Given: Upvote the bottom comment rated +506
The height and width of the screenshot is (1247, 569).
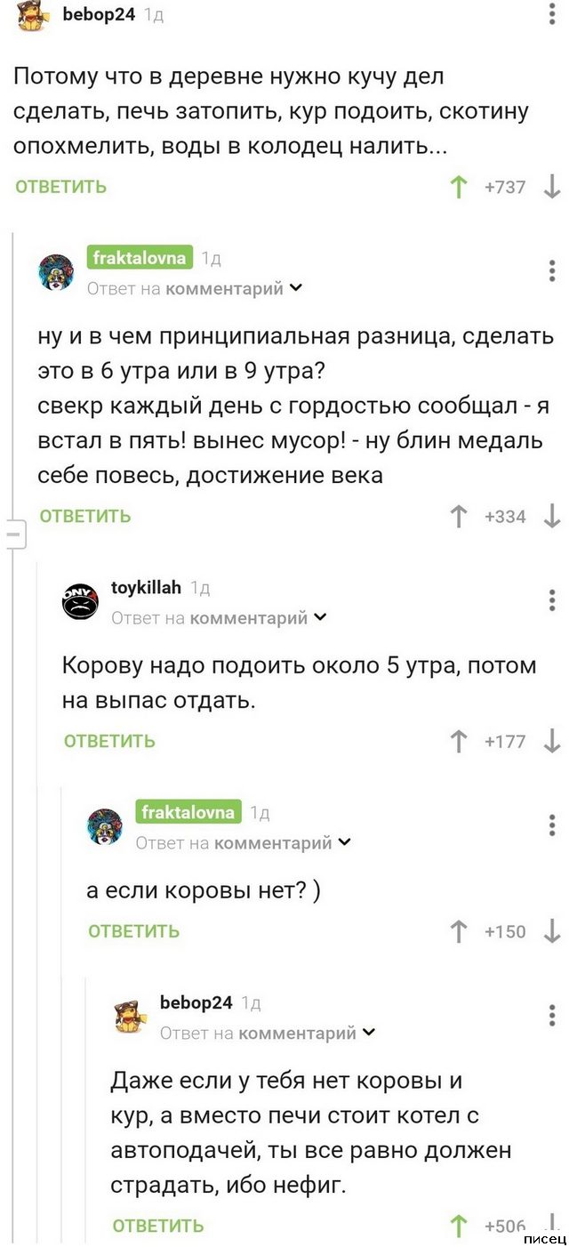Looking at the screenshot, I should pyautogui.click(x=459, y=1227).
